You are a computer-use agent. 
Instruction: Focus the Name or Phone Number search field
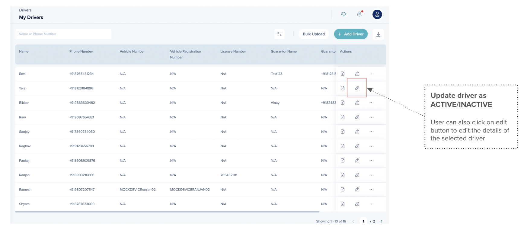coord(63,34)
